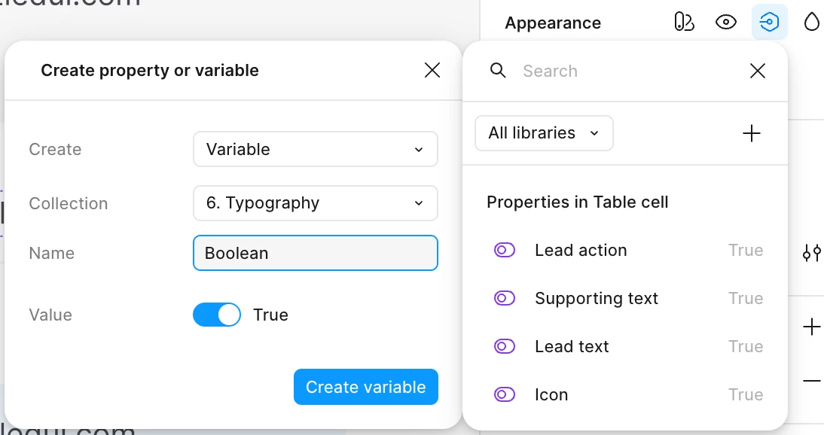The width and height of the screenshot is (824, 435).
Task: Click the blend mode droplet icon
Action: pos(811,23)
